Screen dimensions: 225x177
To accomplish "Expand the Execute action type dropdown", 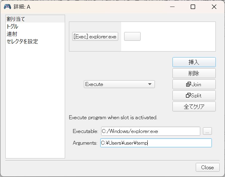I will (119, 84).
